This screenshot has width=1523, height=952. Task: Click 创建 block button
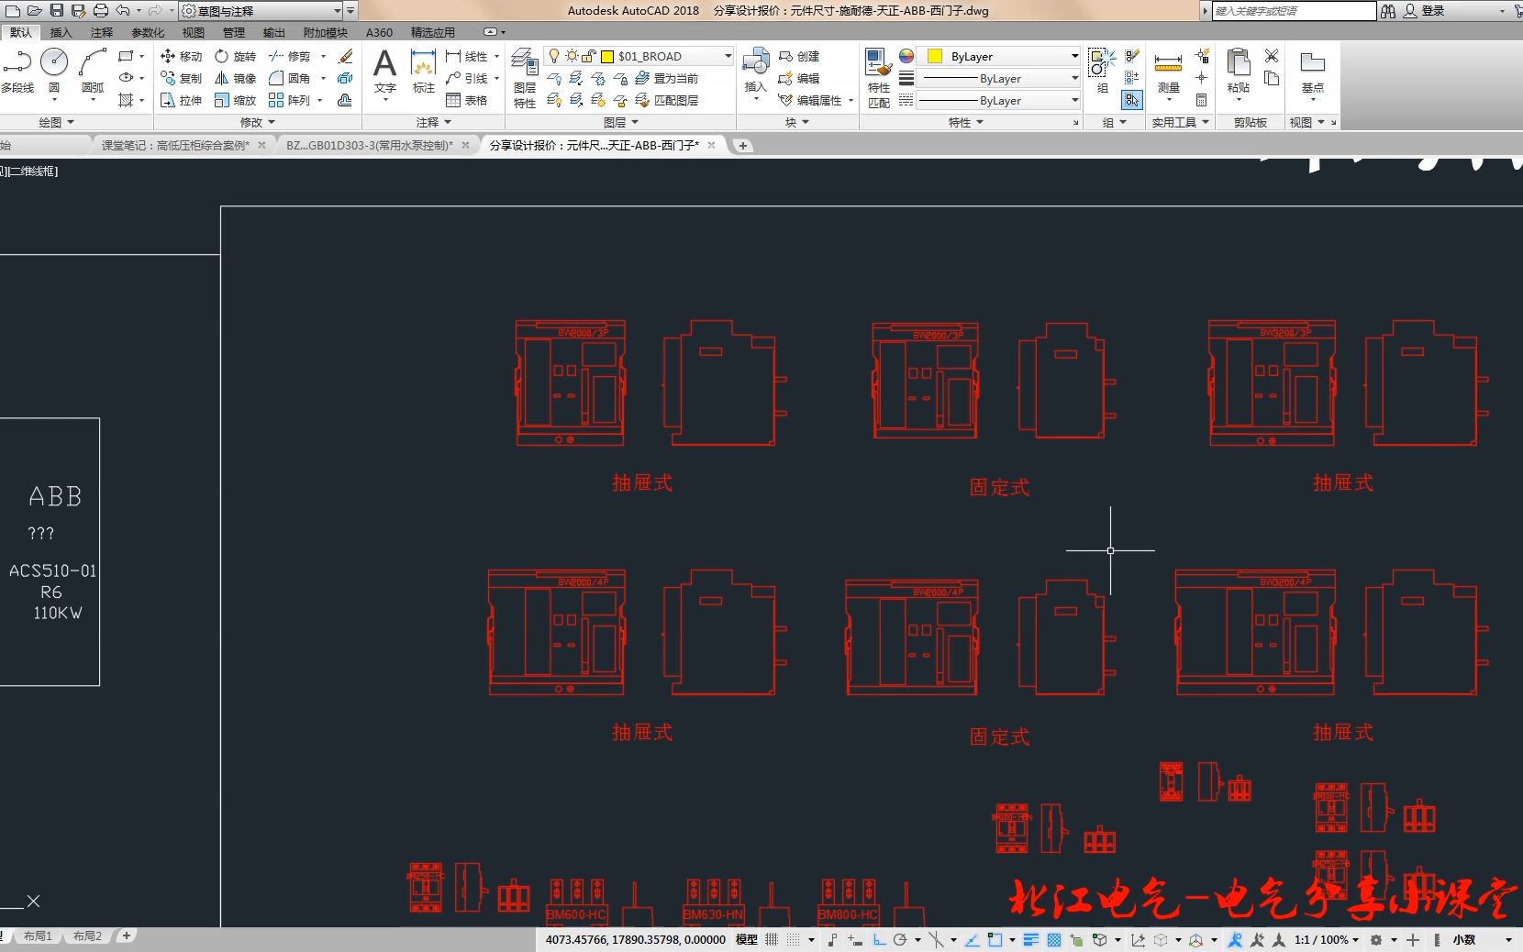[x=799, y=56]
